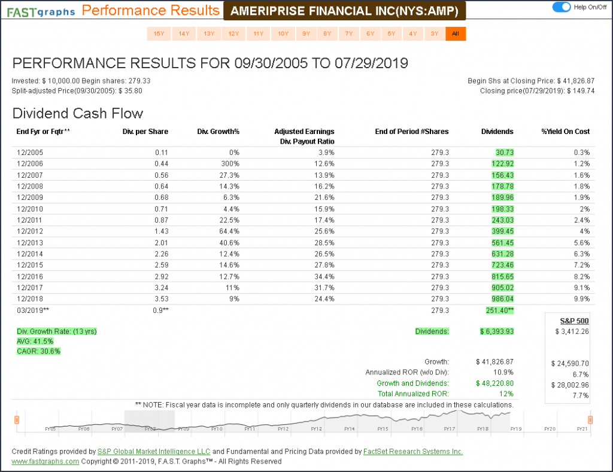Screen dimensions: 613x472
Task: Click the 3.53 dividend per share cell
Action: pyautogui.click(x=162, y=299)
